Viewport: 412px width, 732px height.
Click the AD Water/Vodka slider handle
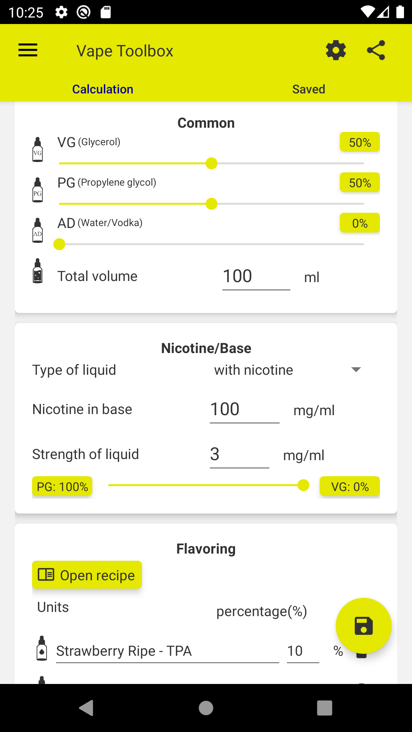60,244
